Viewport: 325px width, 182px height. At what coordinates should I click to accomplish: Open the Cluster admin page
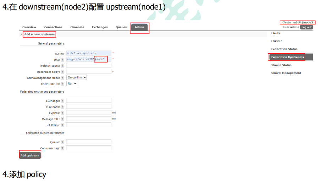point(276,41)
